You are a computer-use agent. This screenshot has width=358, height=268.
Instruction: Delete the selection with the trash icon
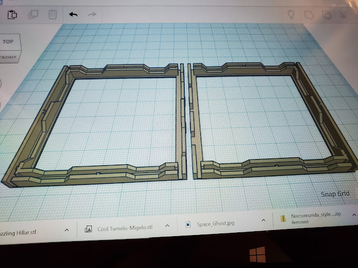tap(53, 15)
